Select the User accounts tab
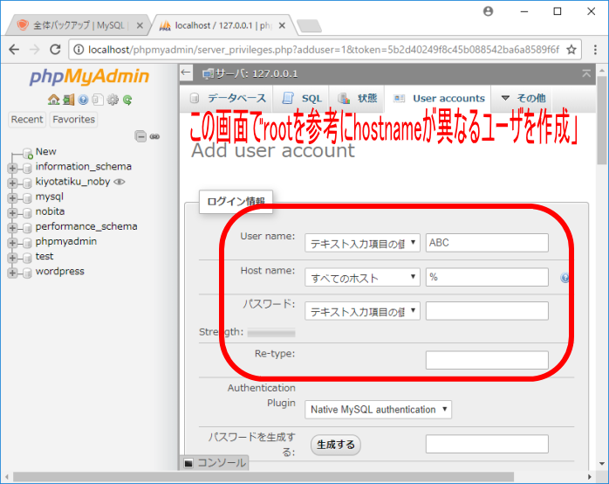Viewport: 609px width, 484px height. pos(439,99)
